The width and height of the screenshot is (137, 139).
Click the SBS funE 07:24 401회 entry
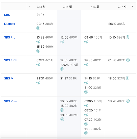(x=45, y=60)
